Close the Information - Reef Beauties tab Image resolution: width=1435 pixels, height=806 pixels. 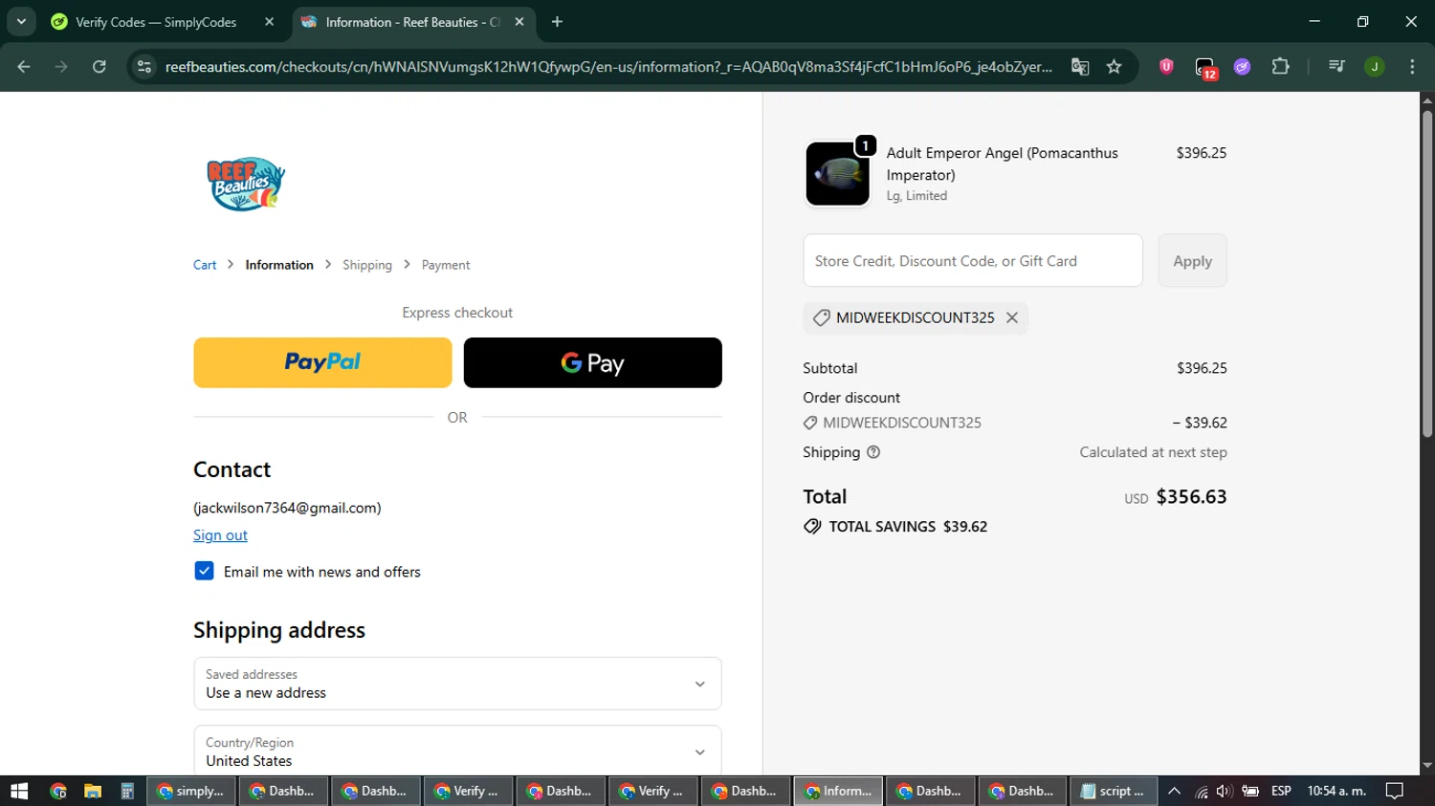click(519, 22)
